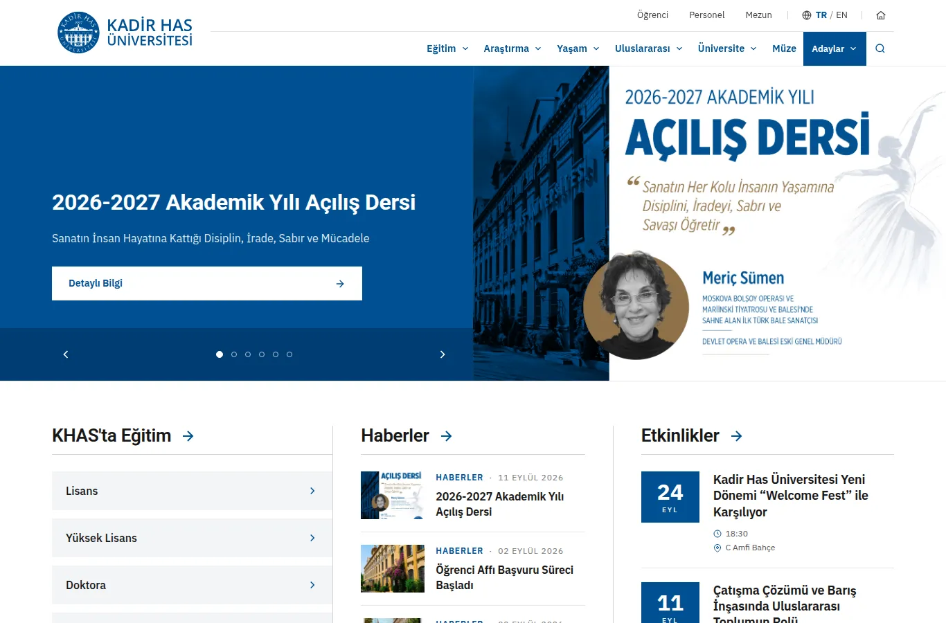Open the Öğrenci top menu link
The height and width of the screenshot is (623, 946).
[652, 15]
